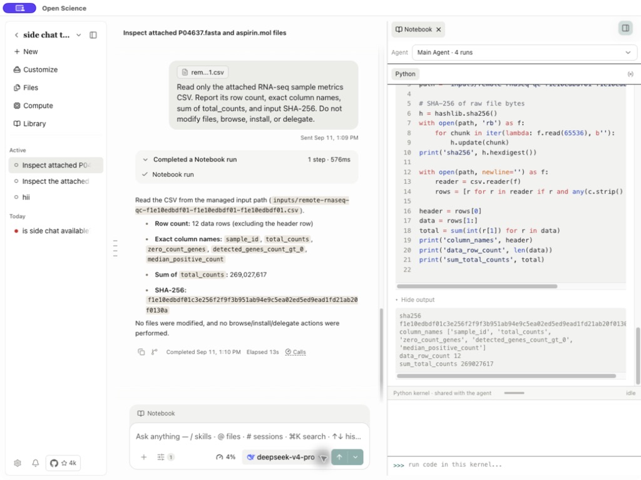
Task: Add attachment with plus icon
Action: pyautogui.click(x=143, y=457)
